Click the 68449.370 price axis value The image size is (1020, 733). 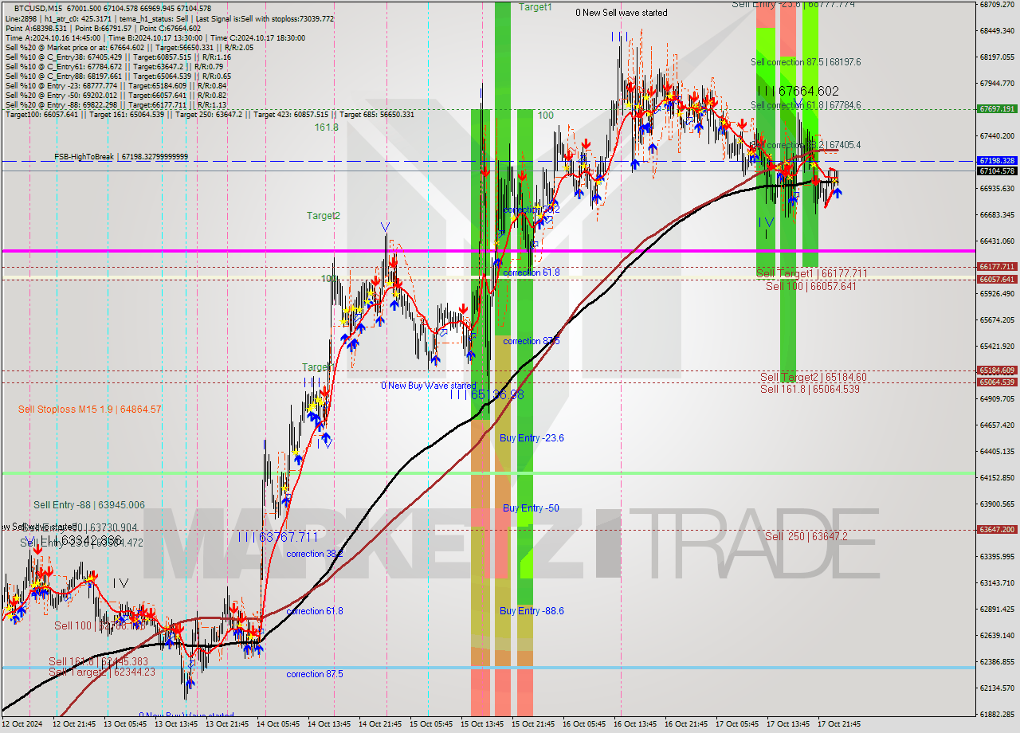997,31
